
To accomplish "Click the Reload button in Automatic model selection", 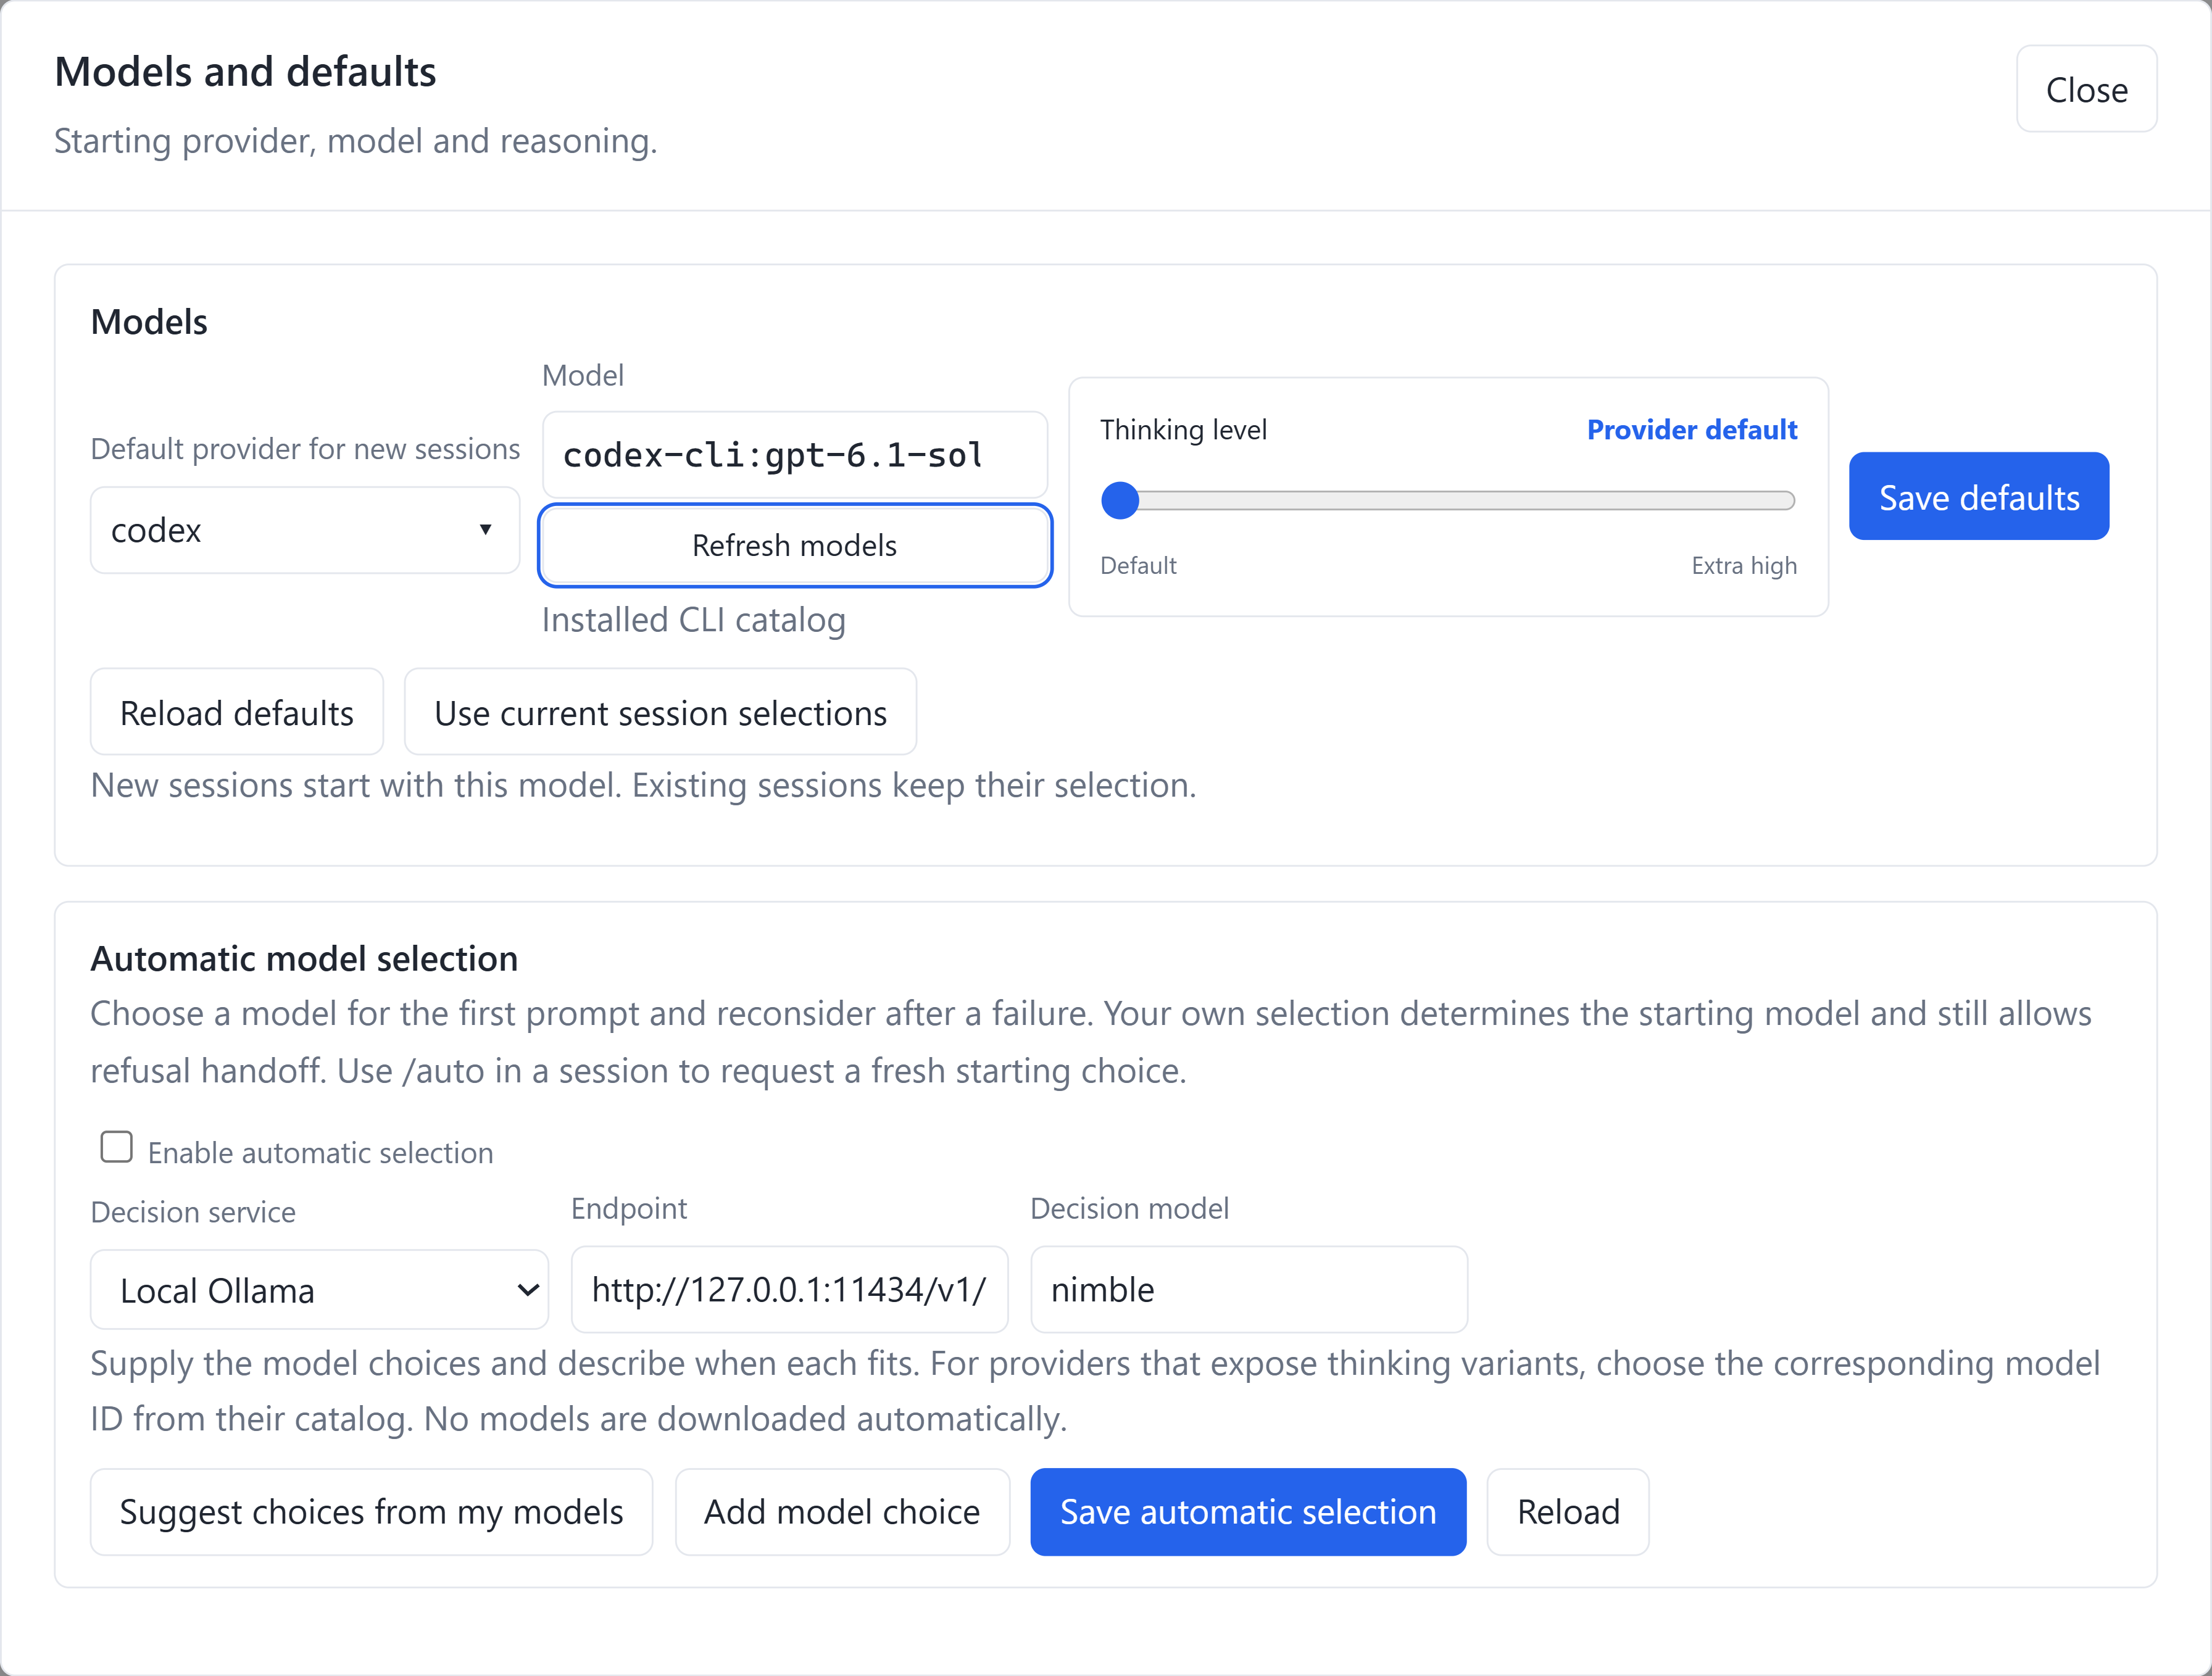I will pos(1568,1512).
